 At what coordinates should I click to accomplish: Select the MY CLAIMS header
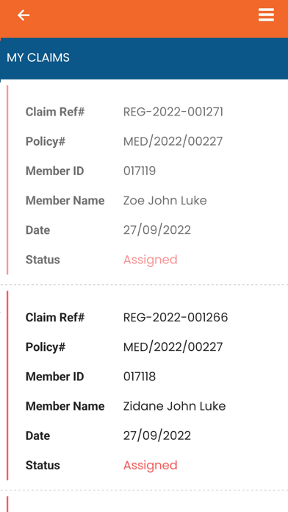click(x=38, y=58)
